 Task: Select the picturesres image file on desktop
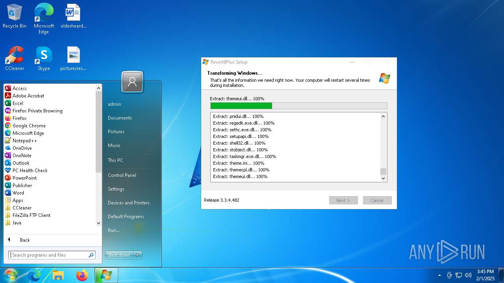pos(73,59)
